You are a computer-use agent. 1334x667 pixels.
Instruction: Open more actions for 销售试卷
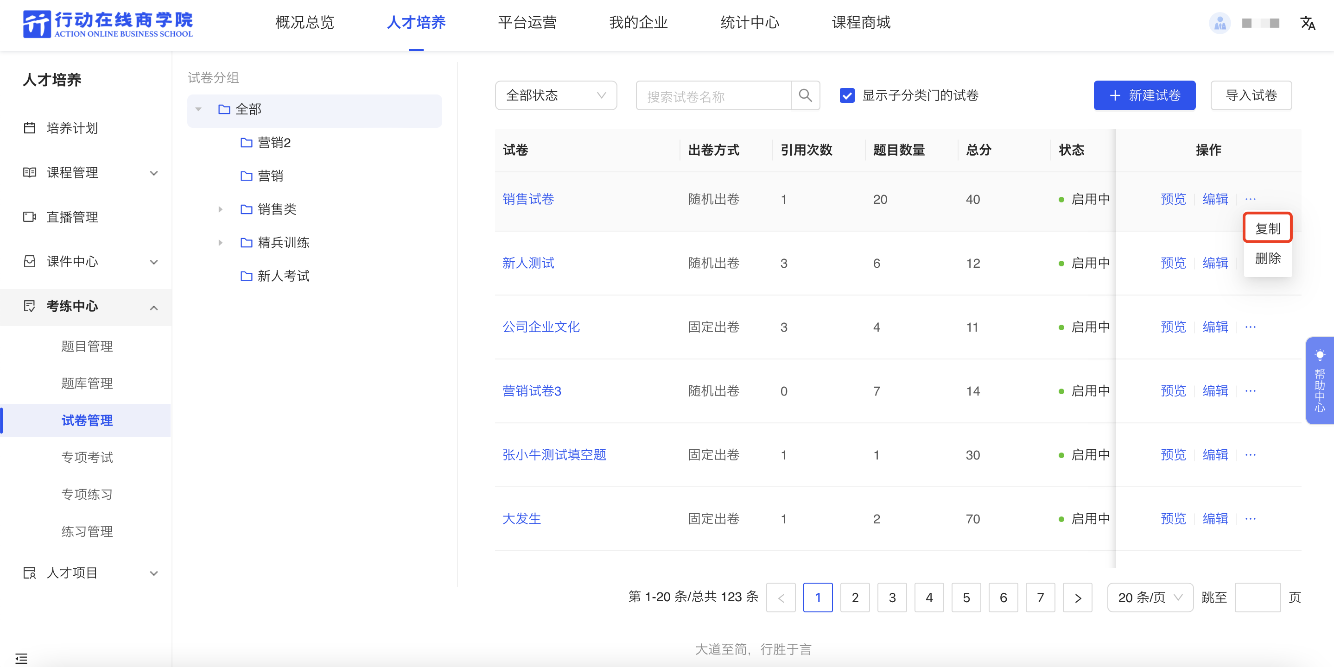[1250, 199]
